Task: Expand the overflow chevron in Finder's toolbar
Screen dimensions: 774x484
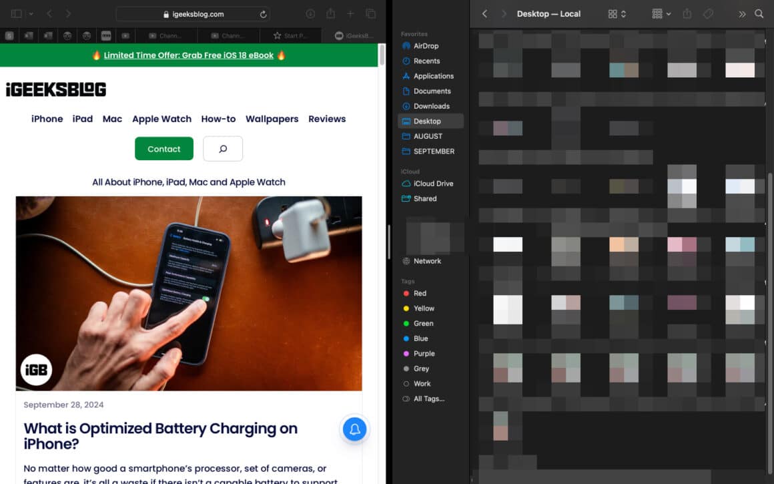Action: coord(742,13)
